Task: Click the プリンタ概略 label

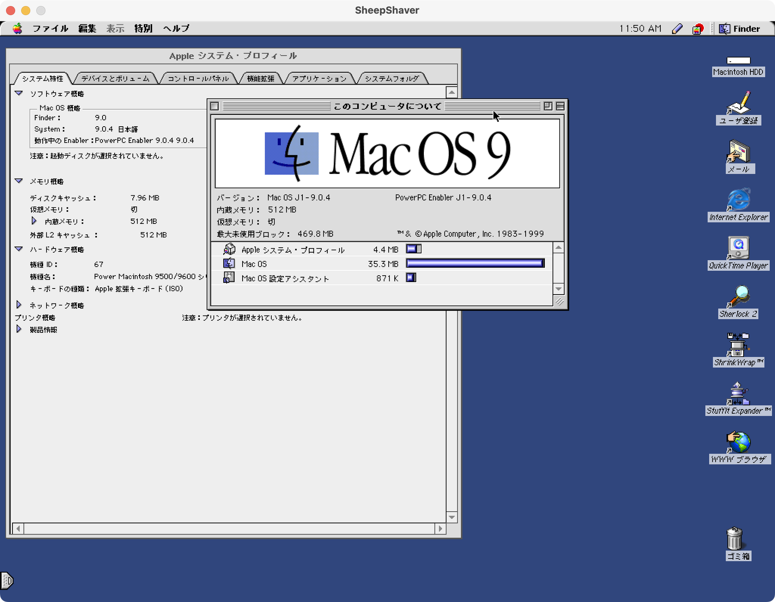Action: 35,318
